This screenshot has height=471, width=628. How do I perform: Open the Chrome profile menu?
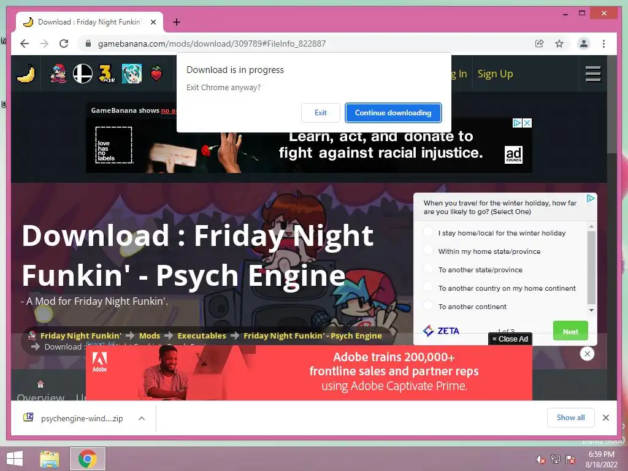tap(584, 44)
